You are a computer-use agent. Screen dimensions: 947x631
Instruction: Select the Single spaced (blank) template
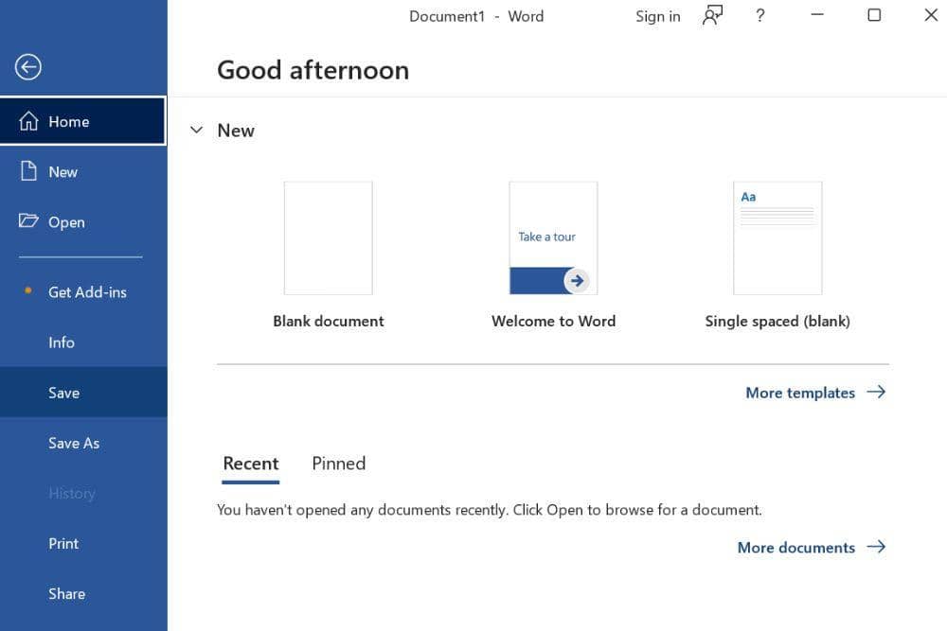pos(777,238)
